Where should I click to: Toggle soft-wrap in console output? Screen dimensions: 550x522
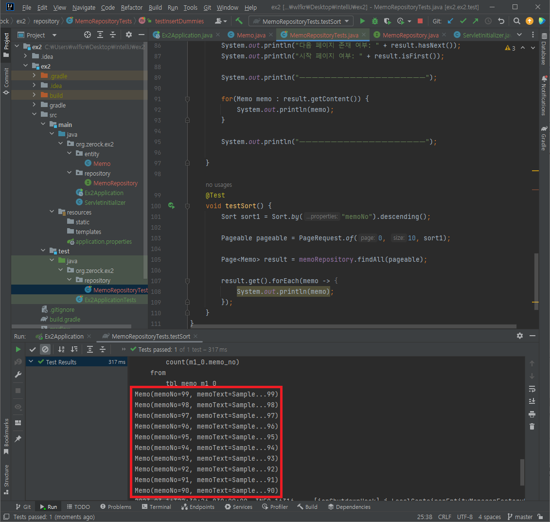coord(532,389)
